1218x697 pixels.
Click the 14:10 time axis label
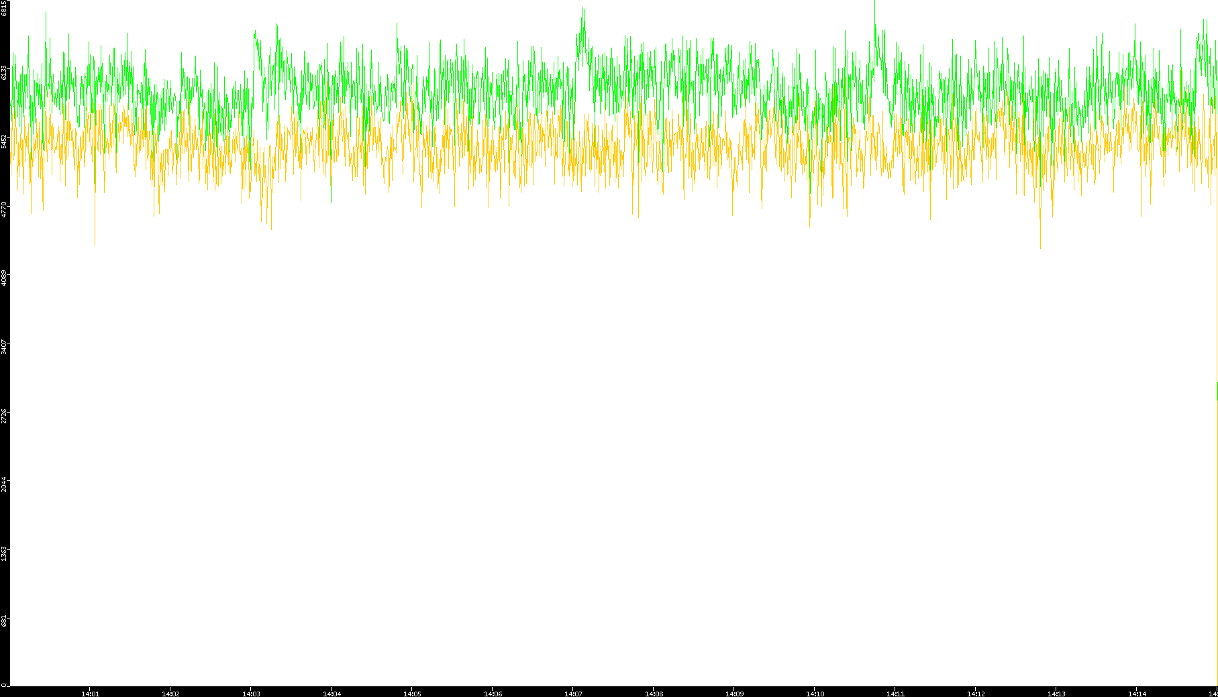pos(815,694)
